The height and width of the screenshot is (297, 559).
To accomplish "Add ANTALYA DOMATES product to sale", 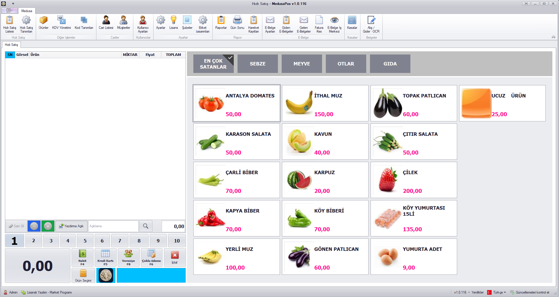I will (237, 103).
